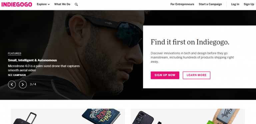
Task: Open the search magnifier icon
Action: pyautogui.click(x=76, y=4)
